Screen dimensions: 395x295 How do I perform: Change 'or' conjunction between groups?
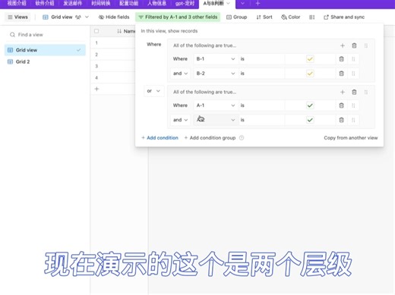click(x=153, y=91)
